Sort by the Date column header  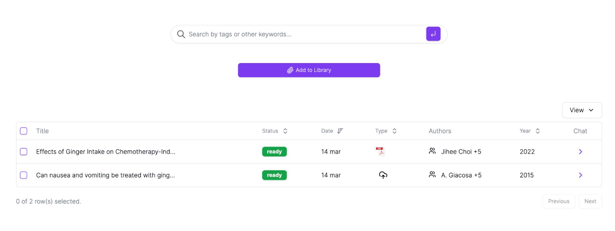pyautogui.click(x=332, y=131)
